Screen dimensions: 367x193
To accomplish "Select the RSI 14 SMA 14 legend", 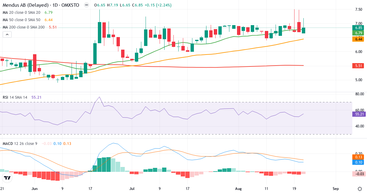I will pyautogui.click(x=15, y=97).
